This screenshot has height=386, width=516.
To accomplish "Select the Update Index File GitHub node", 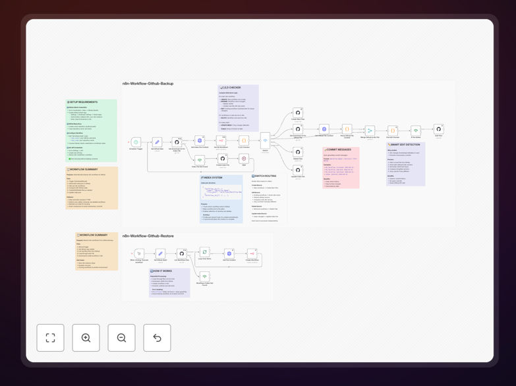I will coord(298,170).
